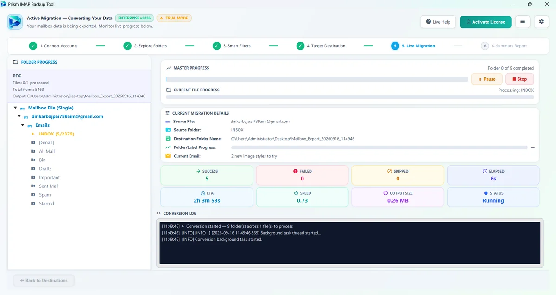
Task: Click the Current Email envelope icon
Action: click(x=168, y=156)
